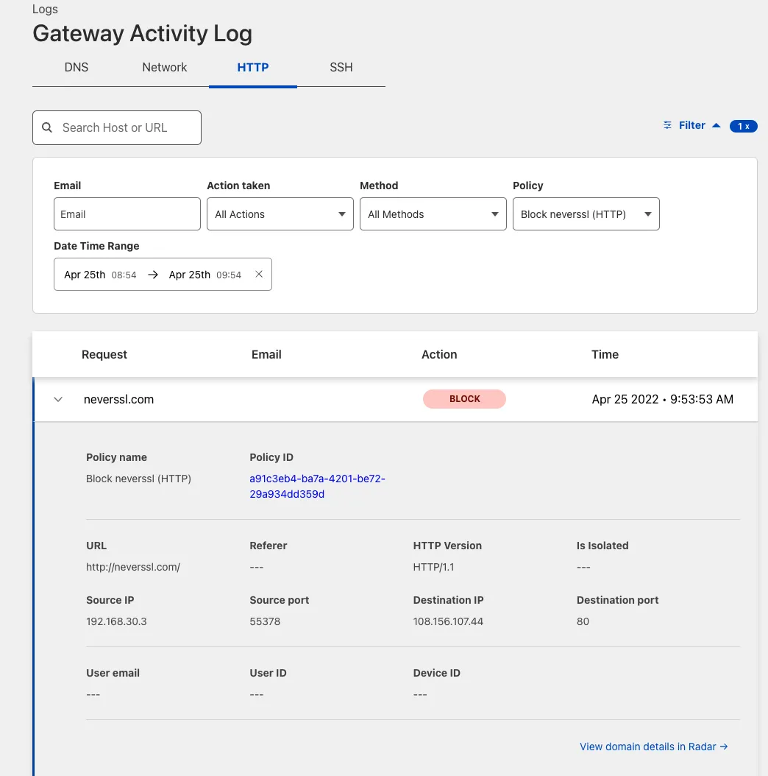Switch to the DNS tab

coord(76,67)
